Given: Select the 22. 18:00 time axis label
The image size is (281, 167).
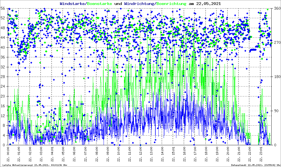Looking at the screenshot, I should pyautogui.click(x=206, y=154).
